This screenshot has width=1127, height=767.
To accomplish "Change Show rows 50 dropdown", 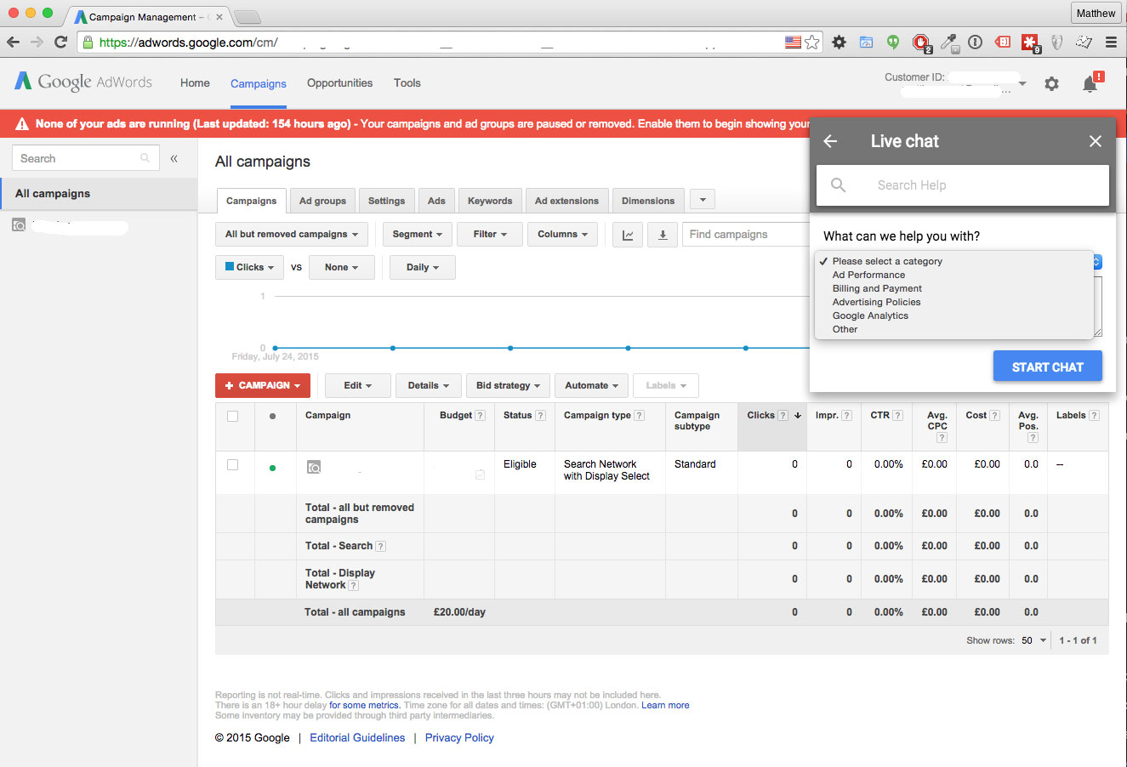I will point(1034,640).
